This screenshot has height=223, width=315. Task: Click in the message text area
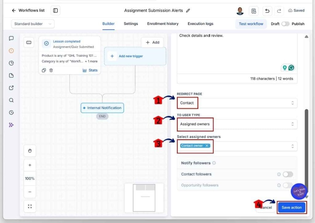click(x=237, y=53)
